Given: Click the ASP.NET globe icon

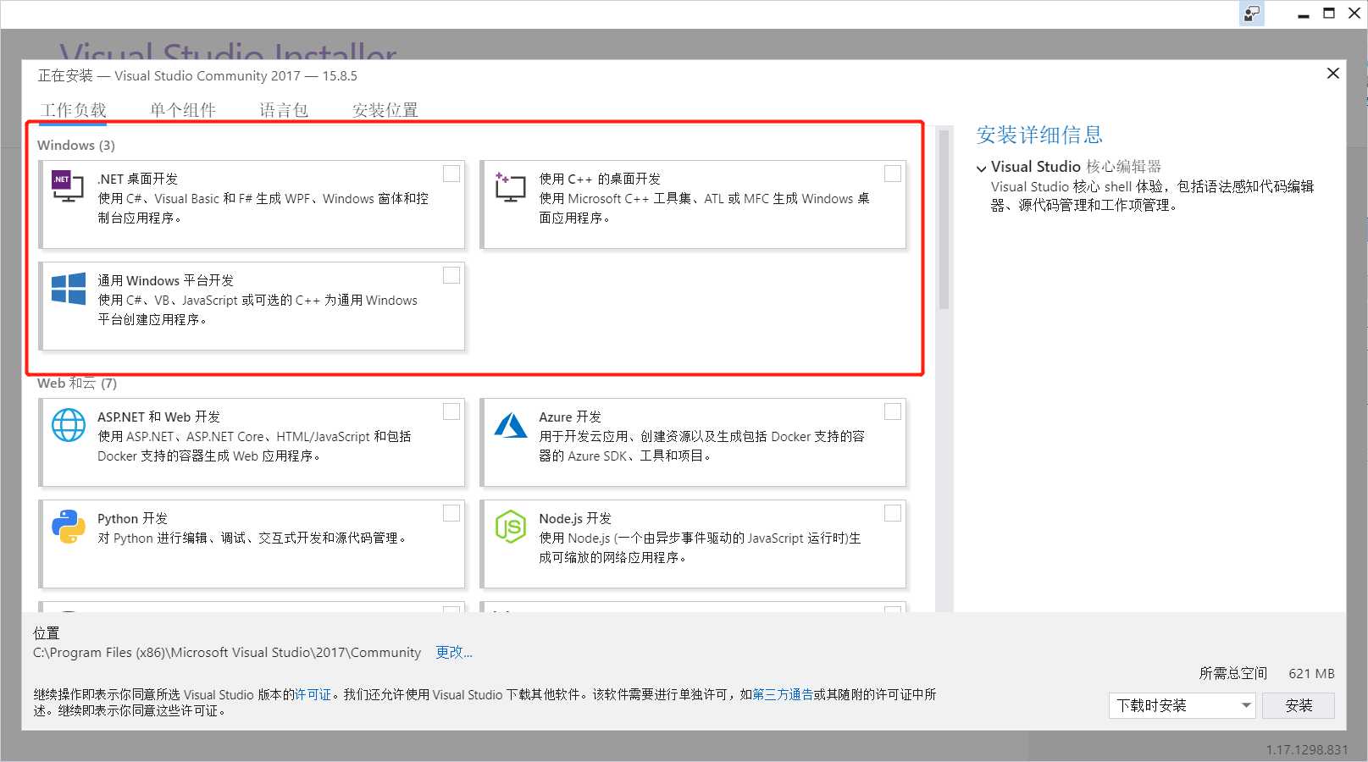Looking at the screenshot, I should [x=69, y=425].
